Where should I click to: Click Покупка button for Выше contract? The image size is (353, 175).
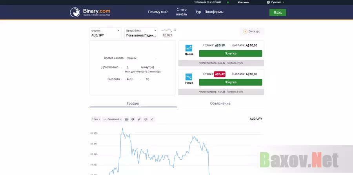(x=231, y=53)
